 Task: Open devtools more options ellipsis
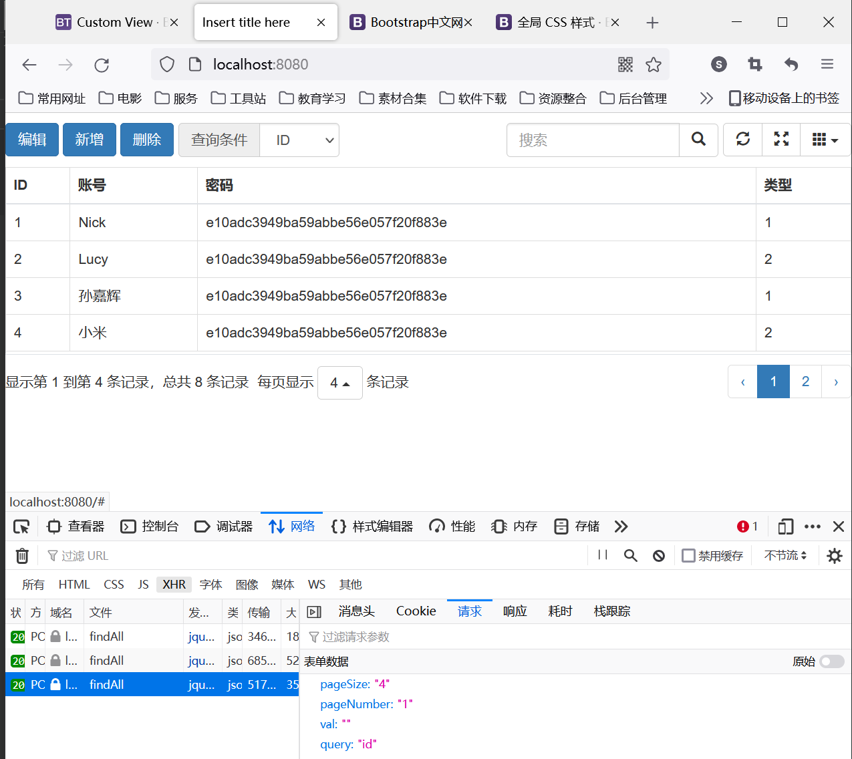click(813, 526)
